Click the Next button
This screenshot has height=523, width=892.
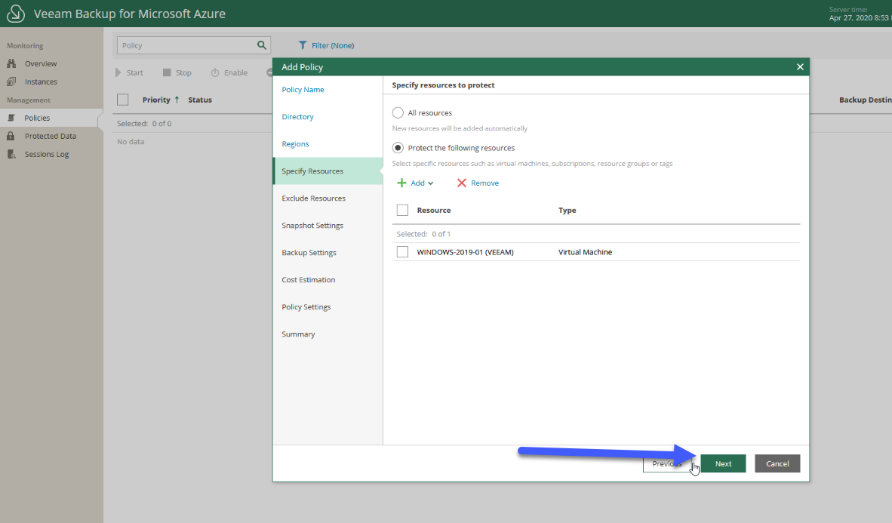(723, 463)
